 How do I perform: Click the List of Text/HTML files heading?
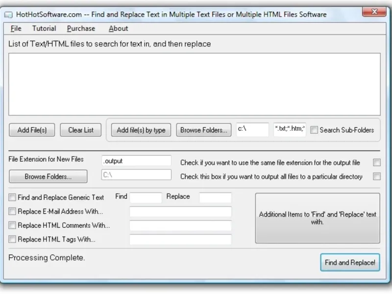click(109, 44)
